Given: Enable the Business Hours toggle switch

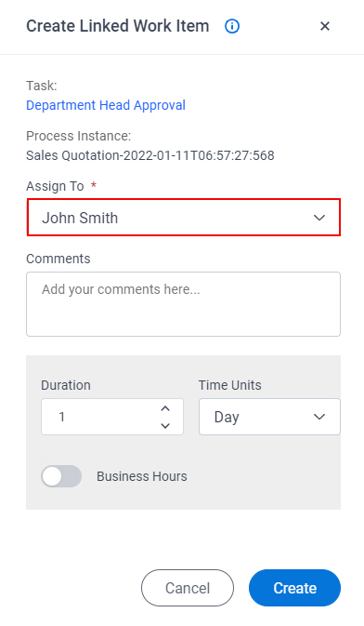Looking at the screenshot, I should pyautogui.click(x=61, y=476).
